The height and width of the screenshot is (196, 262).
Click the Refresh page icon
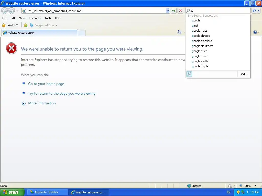click(174, 11)
